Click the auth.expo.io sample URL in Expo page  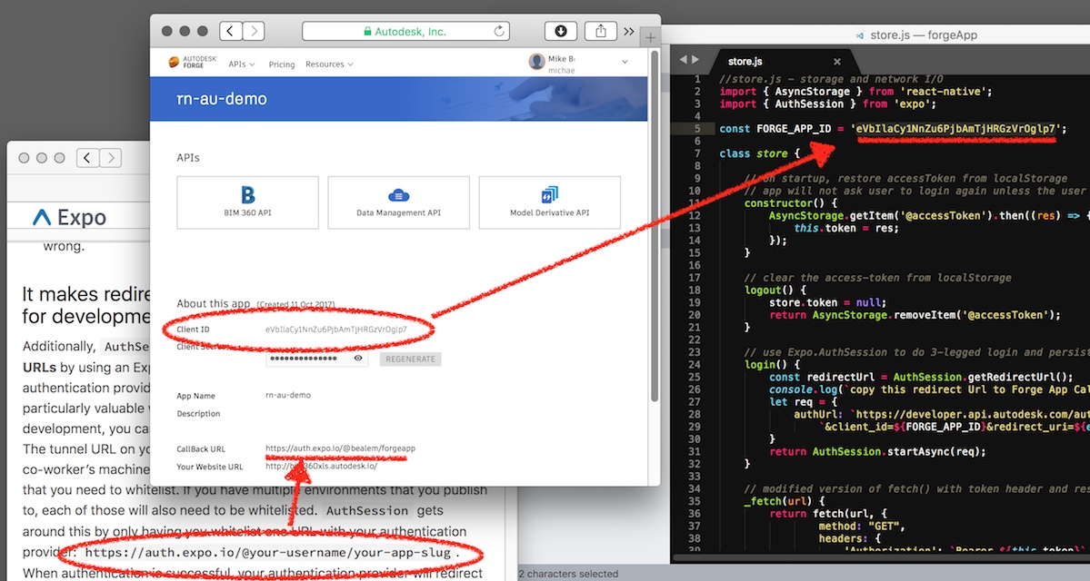268,553
